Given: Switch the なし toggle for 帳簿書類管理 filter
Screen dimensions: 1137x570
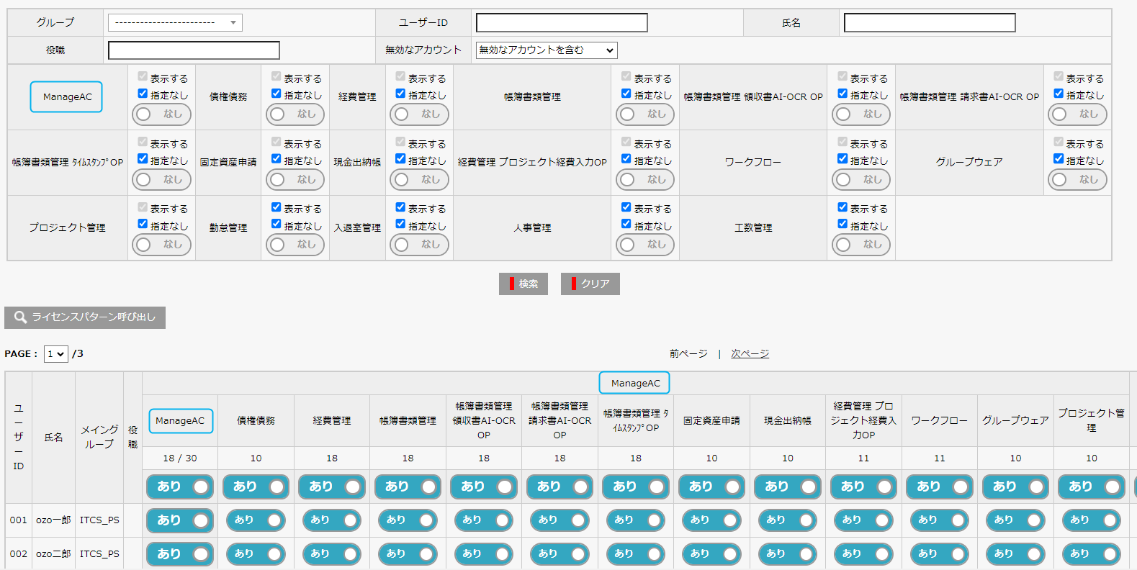Looking at the screenshot, I should [x=645, y=114].
